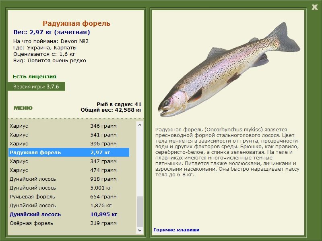The width and height of the screenshot is (322, 241).
Task: Select the Хариус 347 грамм row
Action: click(x=69, y=161)
